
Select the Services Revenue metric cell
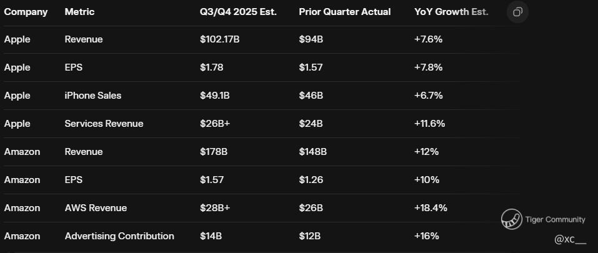[104, 124]
